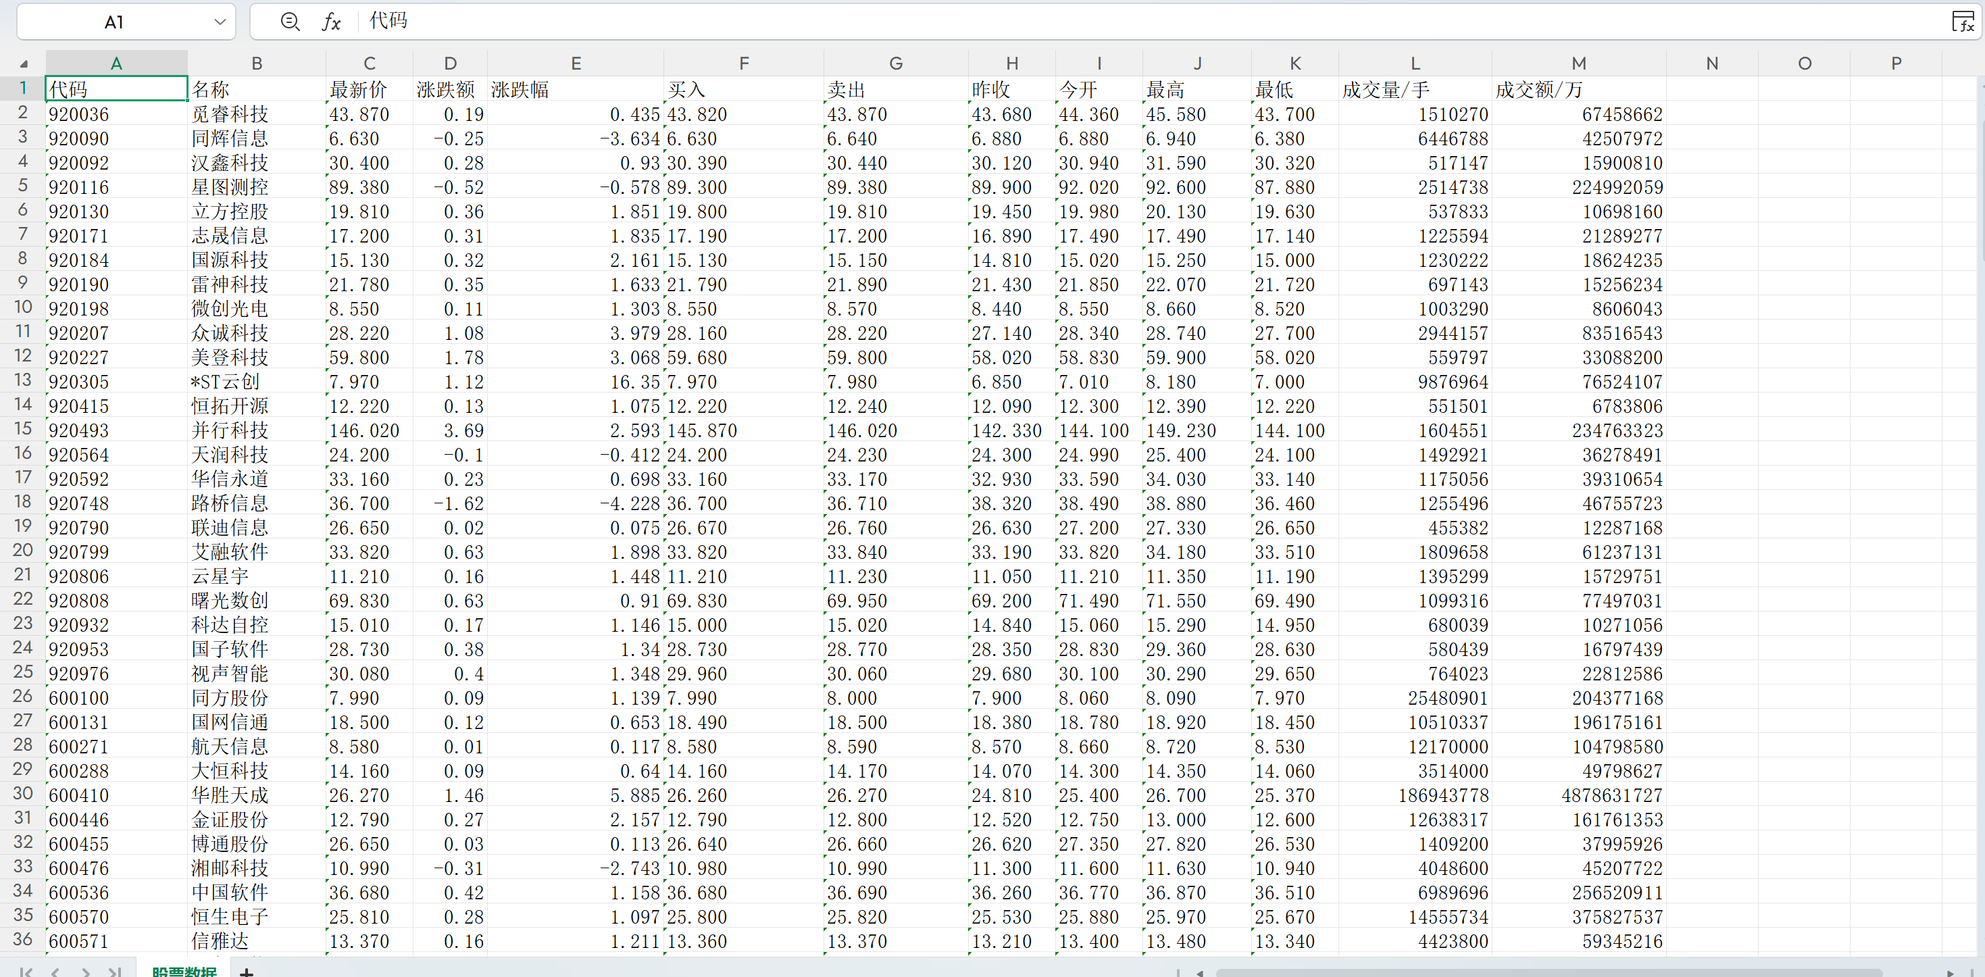Select column M header
The width and height of the screenshot is (1985, 977).
pyautogui.click(x=1578, y=64)
